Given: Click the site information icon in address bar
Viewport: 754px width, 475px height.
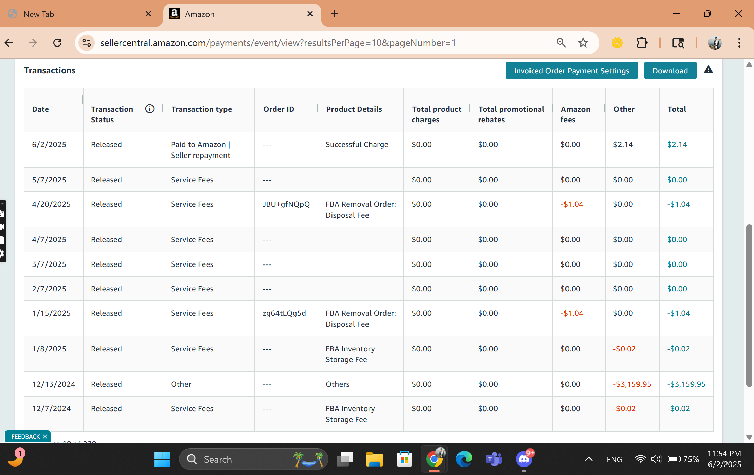Looking at the screenshot, I should click(x=87, y=43).
